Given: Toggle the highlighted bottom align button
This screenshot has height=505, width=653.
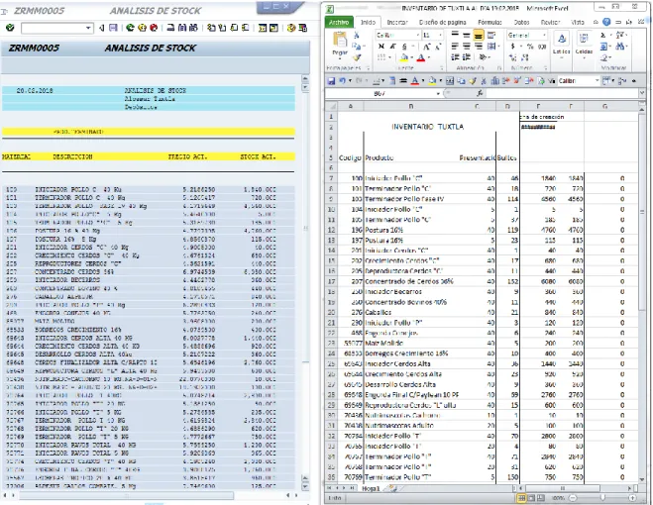Looking at the screenshot, I should click(x=479, y=36).
